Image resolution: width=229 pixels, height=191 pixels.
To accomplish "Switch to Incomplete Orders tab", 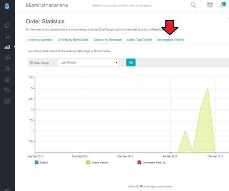I will 171,40.
